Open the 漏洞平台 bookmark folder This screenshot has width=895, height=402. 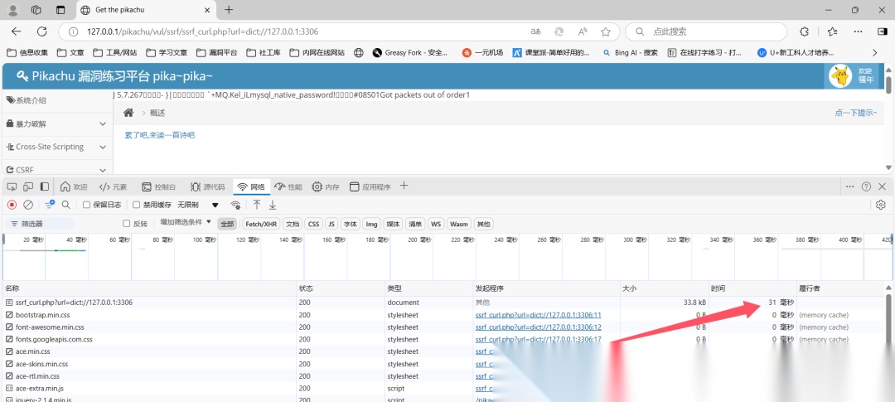pos(216,52)
